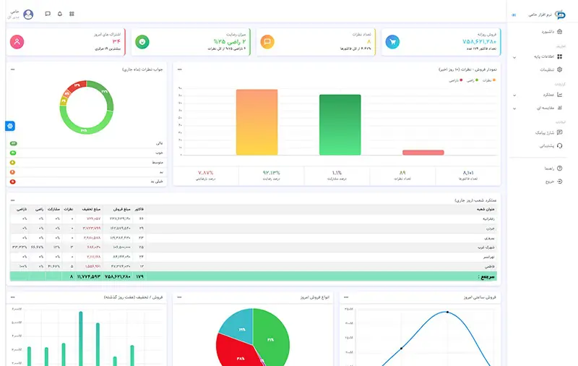The width and height of the screenshot is (578, 366).
Task: Click the orange comments bar in chart
Action: tap(257, 122)
